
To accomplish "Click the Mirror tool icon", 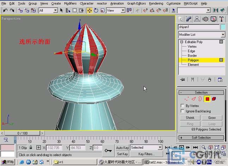I will pyautogui.click(x=216, y=10).
